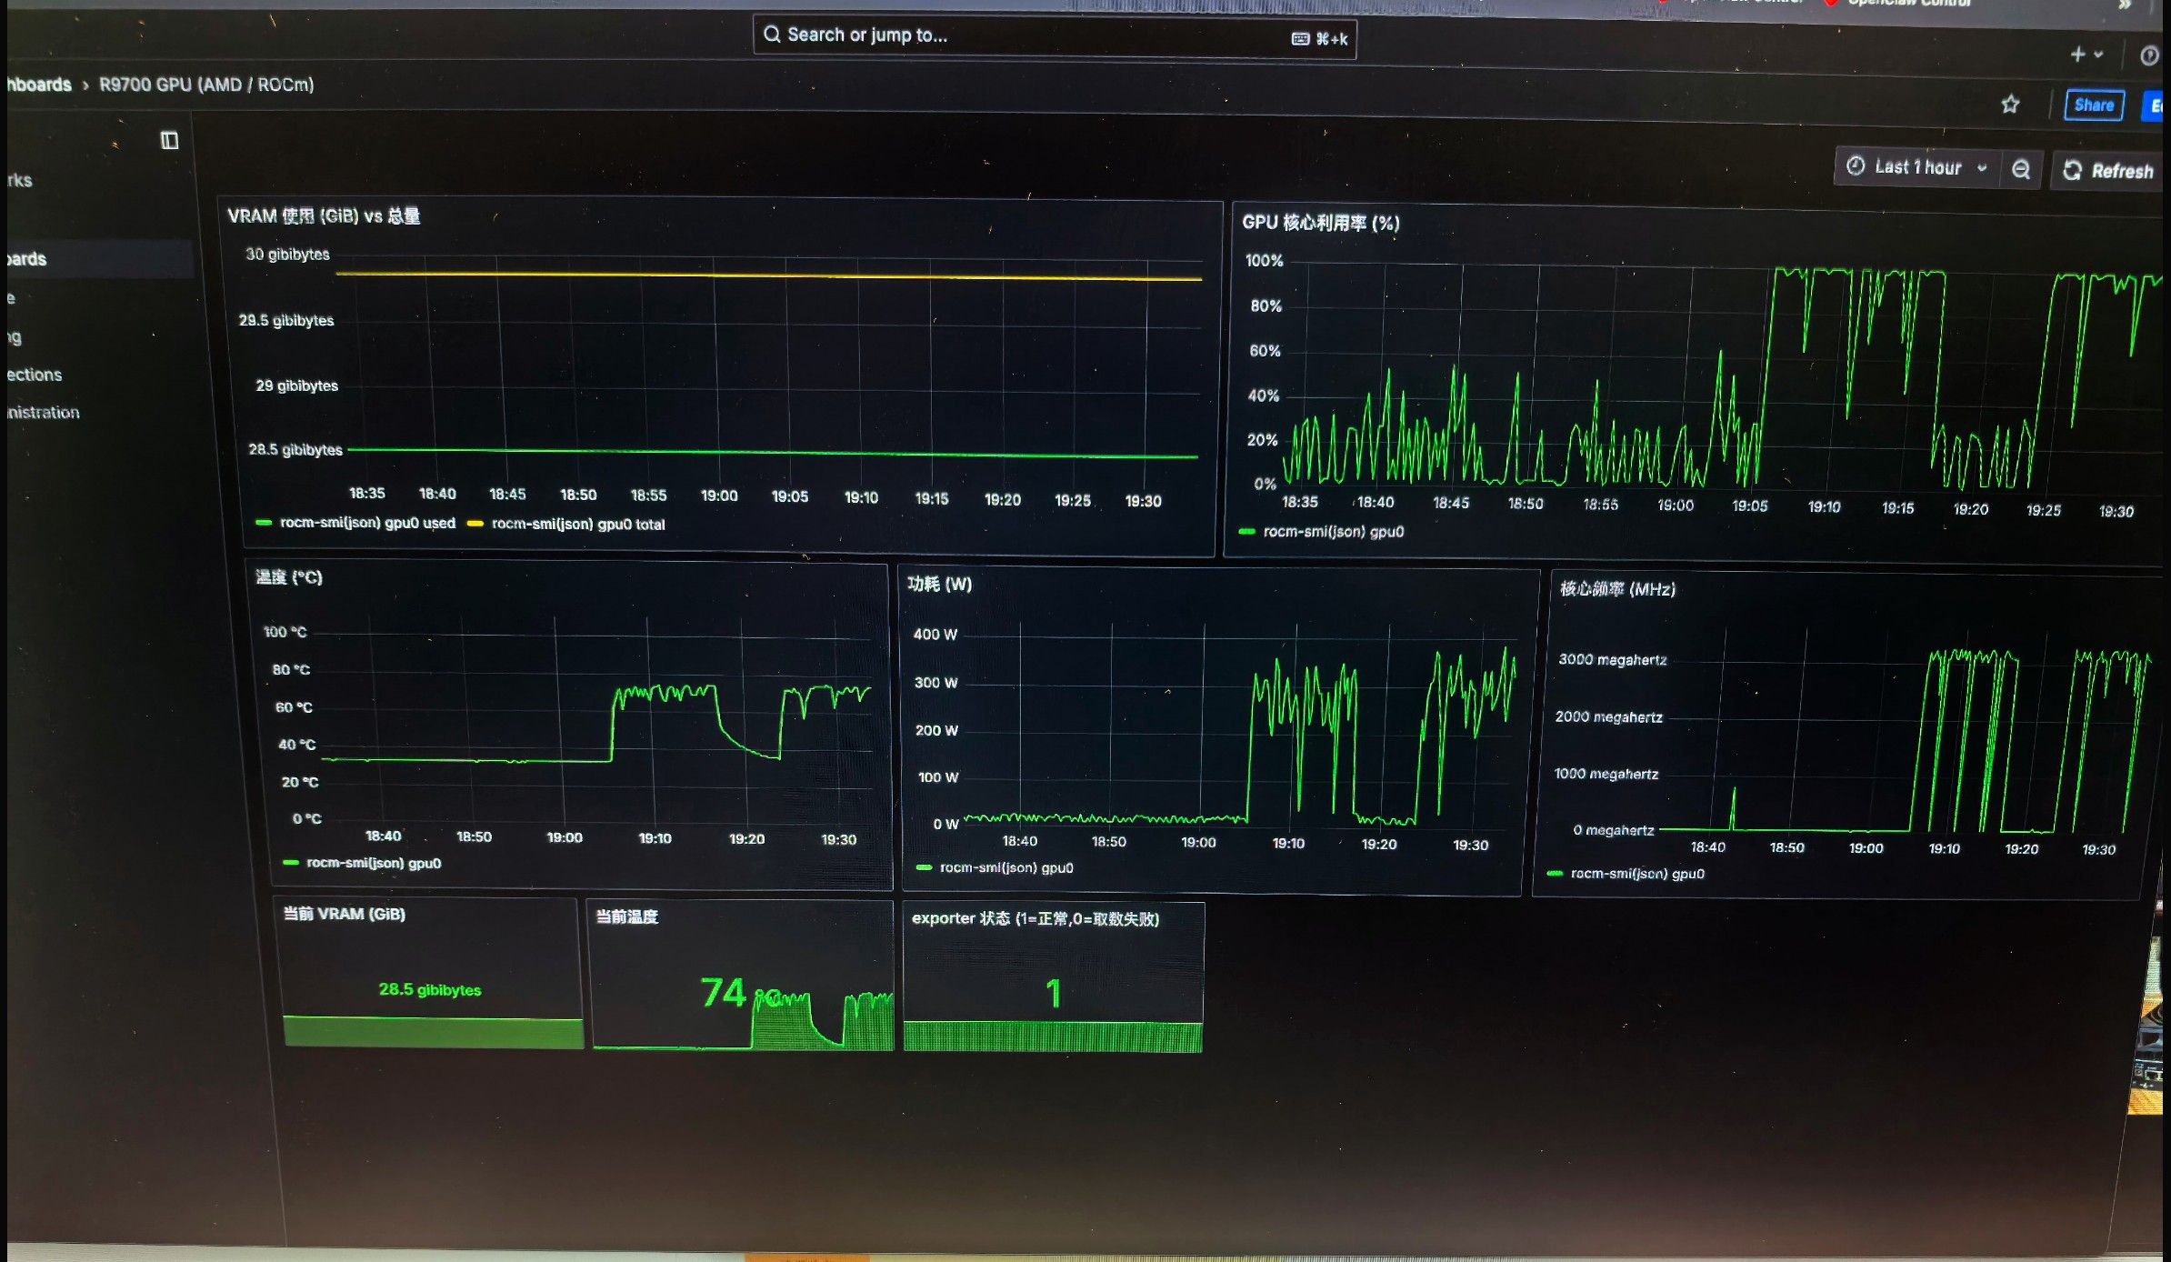Click the VRAM 使用 (GiB) vs 总量 panel title

[324, 216]
